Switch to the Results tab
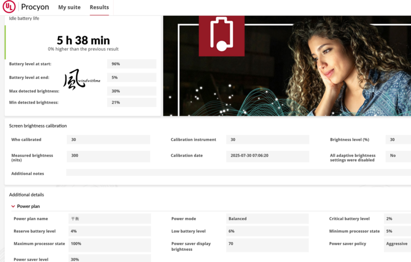The width and height of the screenshot is (411, 262). pyautogui.click(x=99, y=7)
